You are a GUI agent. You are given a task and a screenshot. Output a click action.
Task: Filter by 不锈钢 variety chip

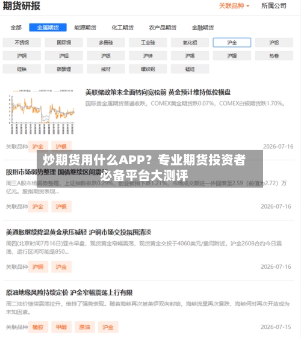click(x=22, y=43)
